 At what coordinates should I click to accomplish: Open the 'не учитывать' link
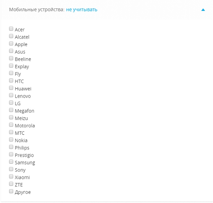82,10
